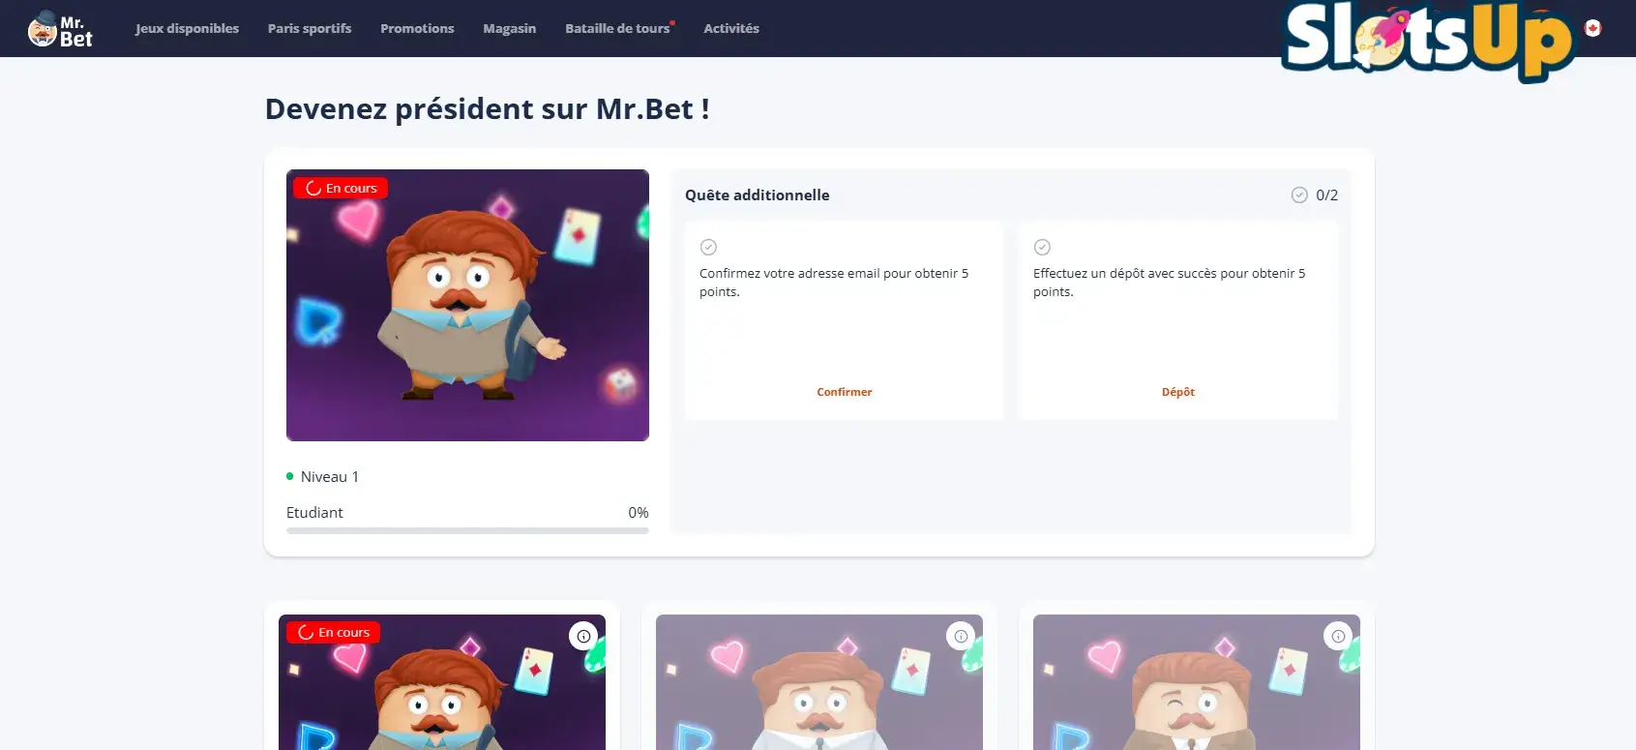Open Activités page
1636x750 pixels.
pyautogui.click(x=731, y=28)
